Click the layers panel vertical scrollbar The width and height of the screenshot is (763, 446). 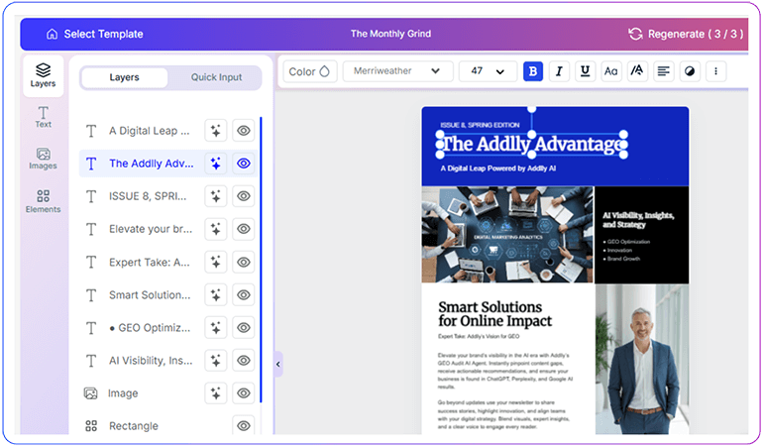(x=261, y=260)
